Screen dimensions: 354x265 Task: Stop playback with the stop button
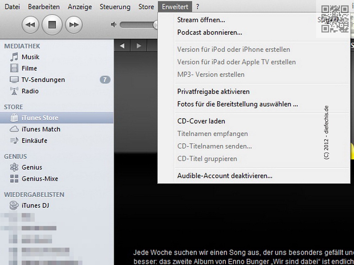(x=52, y=24)
